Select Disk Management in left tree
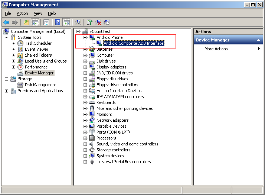This screenshot has height=195, width=265. click(40, 85)
